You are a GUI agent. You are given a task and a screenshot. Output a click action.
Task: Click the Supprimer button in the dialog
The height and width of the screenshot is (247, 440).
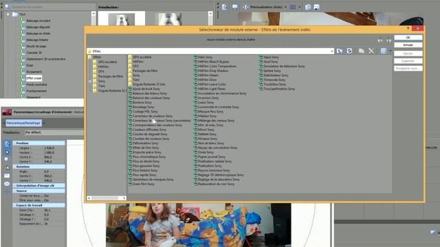[408, 61]
